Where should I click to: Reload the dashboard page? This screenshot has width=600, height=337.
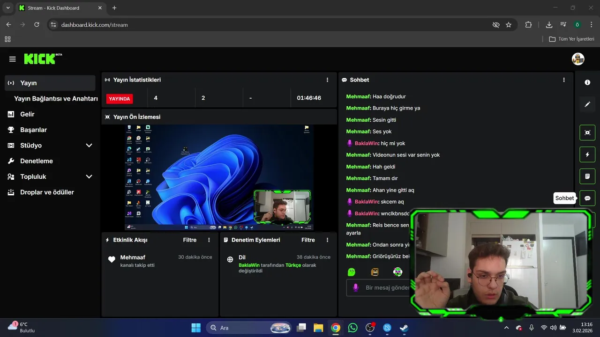click(x=37, y=25)
